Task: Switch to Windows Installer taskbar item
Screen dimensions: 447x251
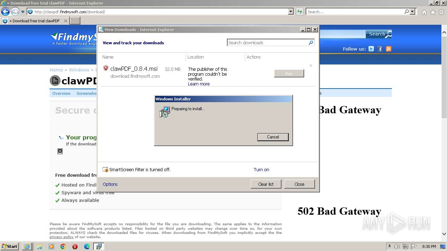Action: 99,246
